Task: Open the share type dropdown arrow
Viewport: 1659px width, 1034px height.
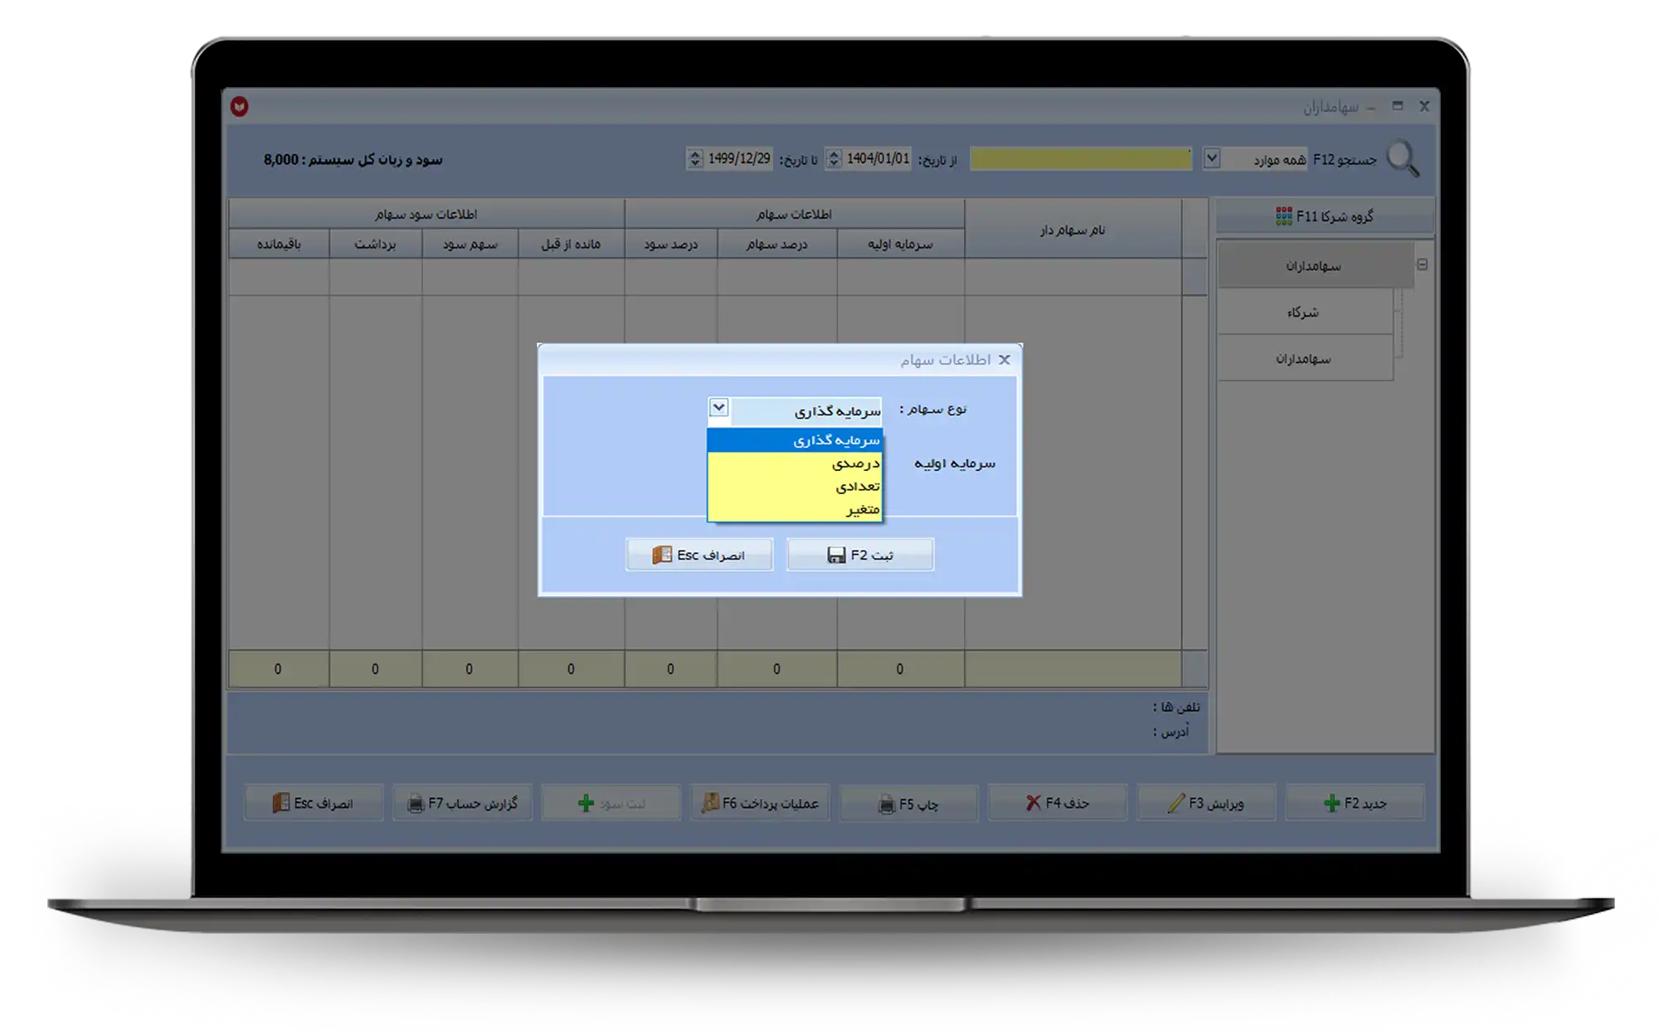Action: (718, 408)
